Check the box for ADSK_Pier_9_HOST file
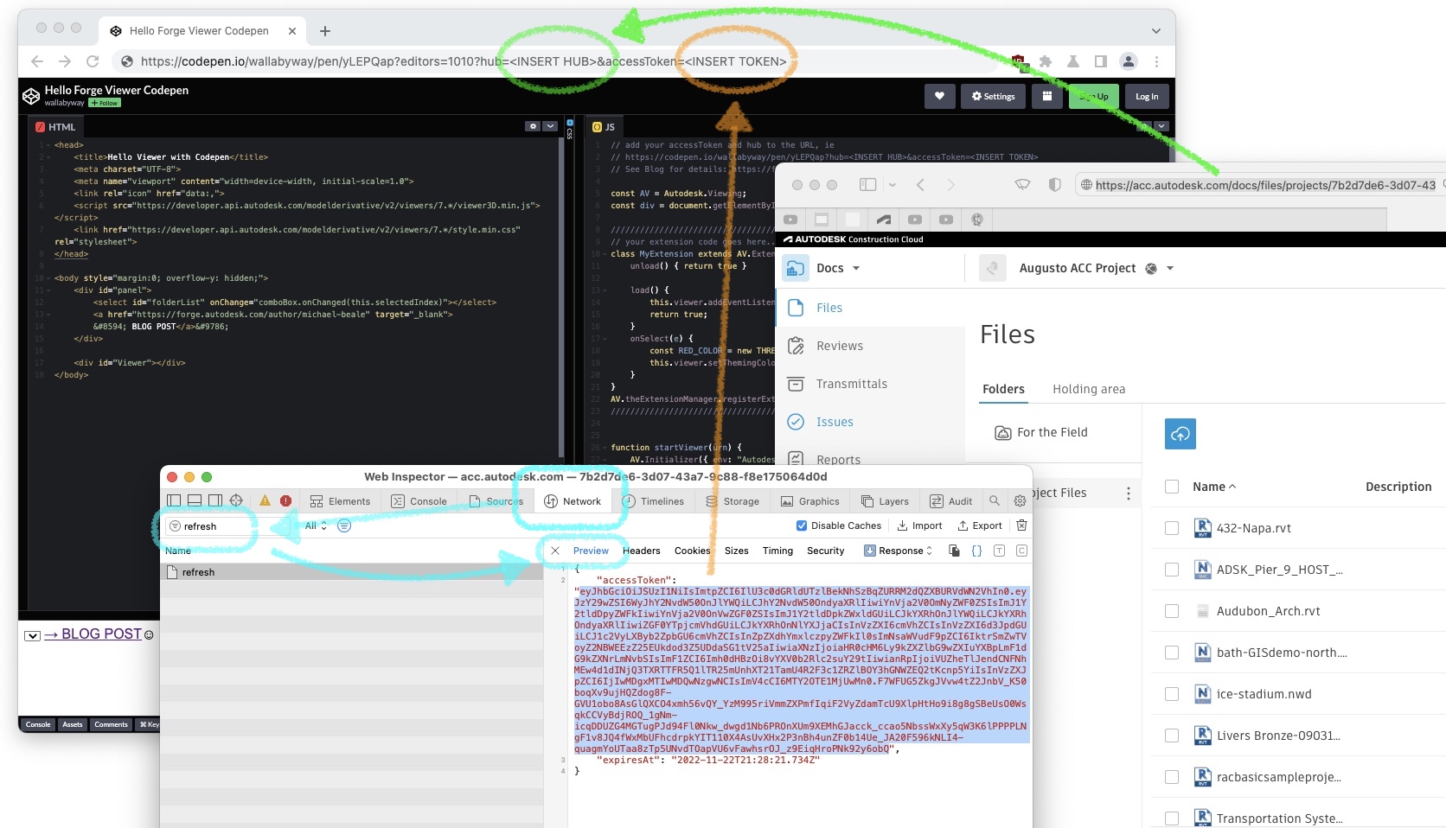Viewport: 1446px width, 828px height. [x=1172, y=570]
